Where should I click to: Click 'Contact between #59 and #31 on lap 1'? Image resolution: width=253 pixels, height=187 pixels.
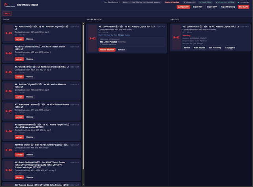click(32, 148)
